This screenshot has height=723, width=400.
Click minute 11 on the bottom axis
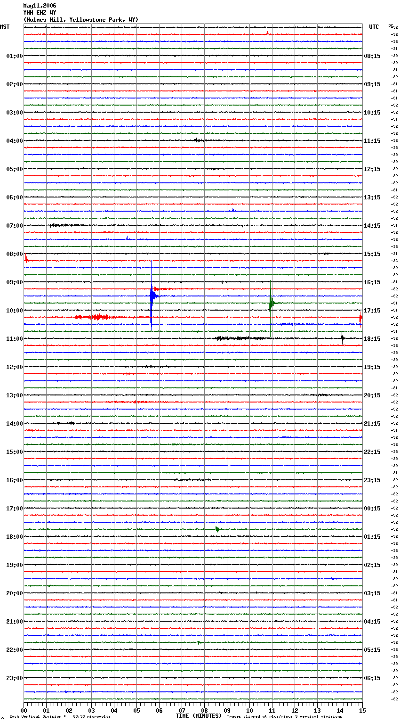pyautogui.click(x=272, y=710)
